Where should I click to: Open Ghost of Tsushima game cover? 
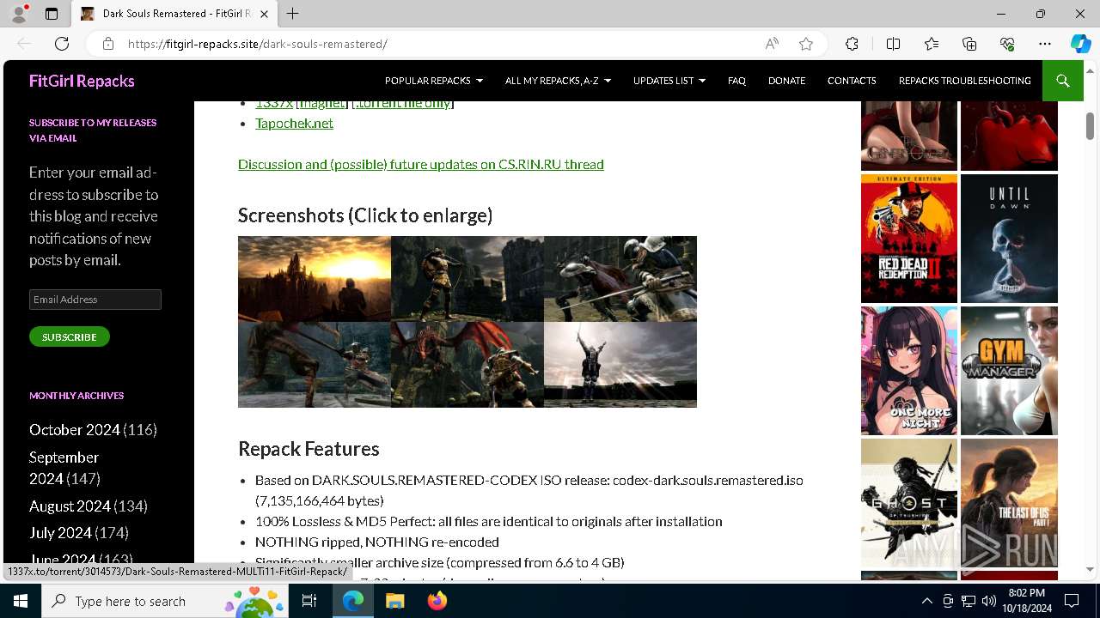tap(909, 503)
